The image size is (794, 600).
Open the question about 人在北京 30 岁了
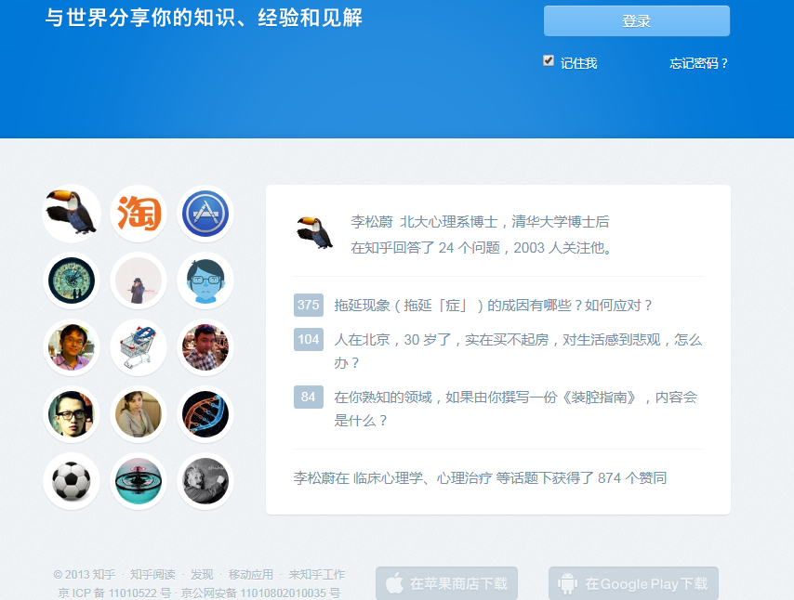(x=518, y=350)
